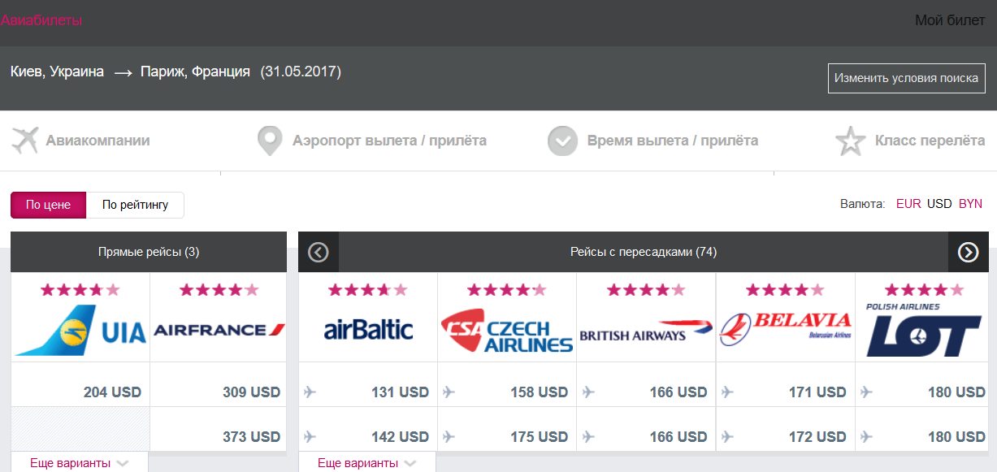Expand Еще варианты under connecting flights
Viewport: 997px width, 472px height.
[x=366, y=463]
